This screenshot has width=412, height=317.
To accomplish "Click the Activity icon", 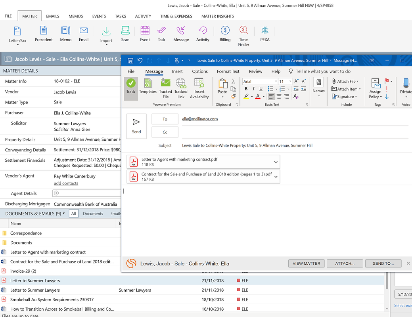I will pyautogui.click(x=203, y=34).
